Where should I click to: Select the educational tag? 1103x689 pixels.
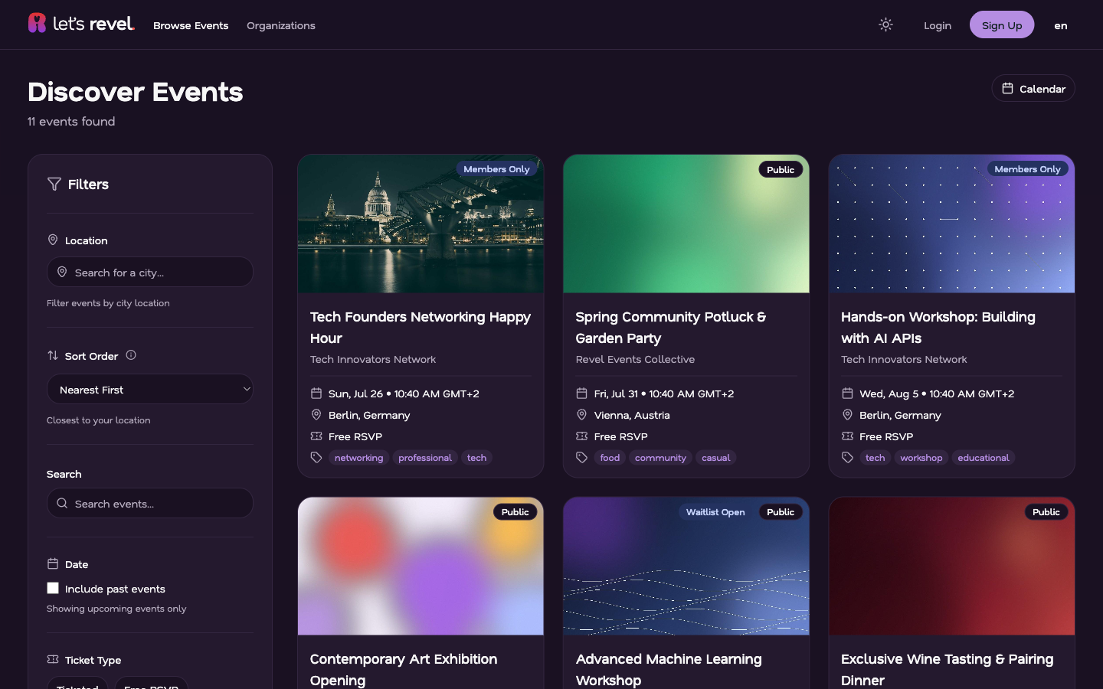[984, 458]
